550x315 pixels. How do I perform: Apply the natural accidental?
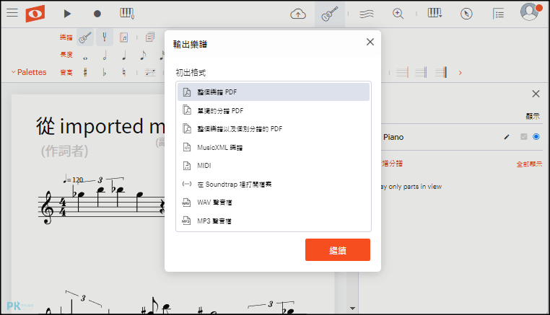(x=124, y=72)
